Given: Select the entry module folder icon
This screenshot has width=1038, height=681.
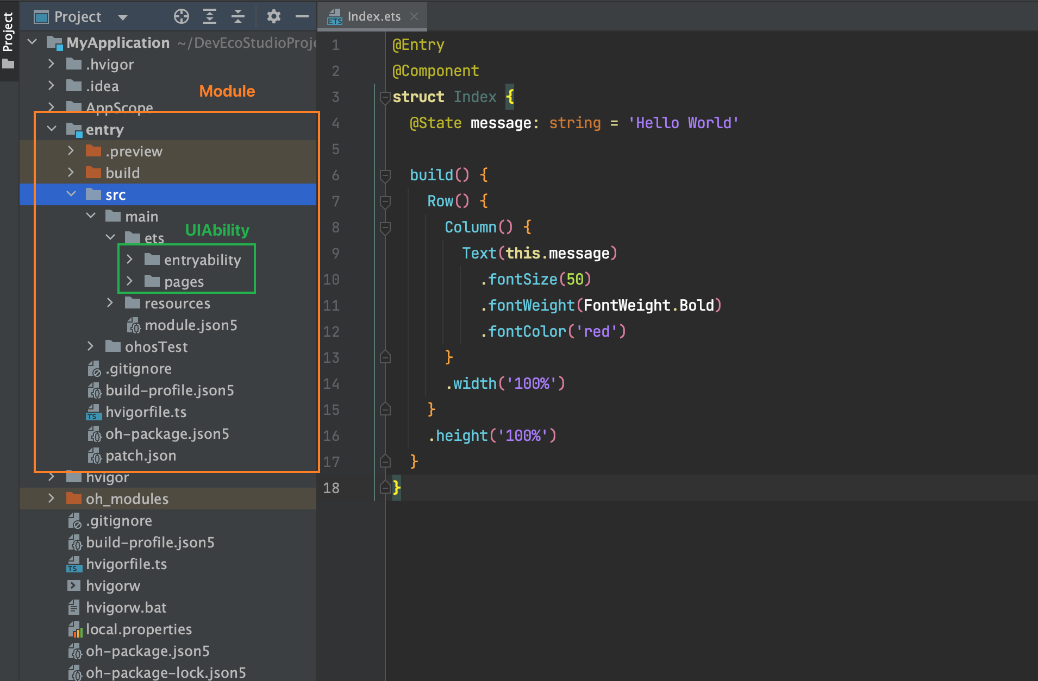Looking at the screenshot, I should pos(74,129).
